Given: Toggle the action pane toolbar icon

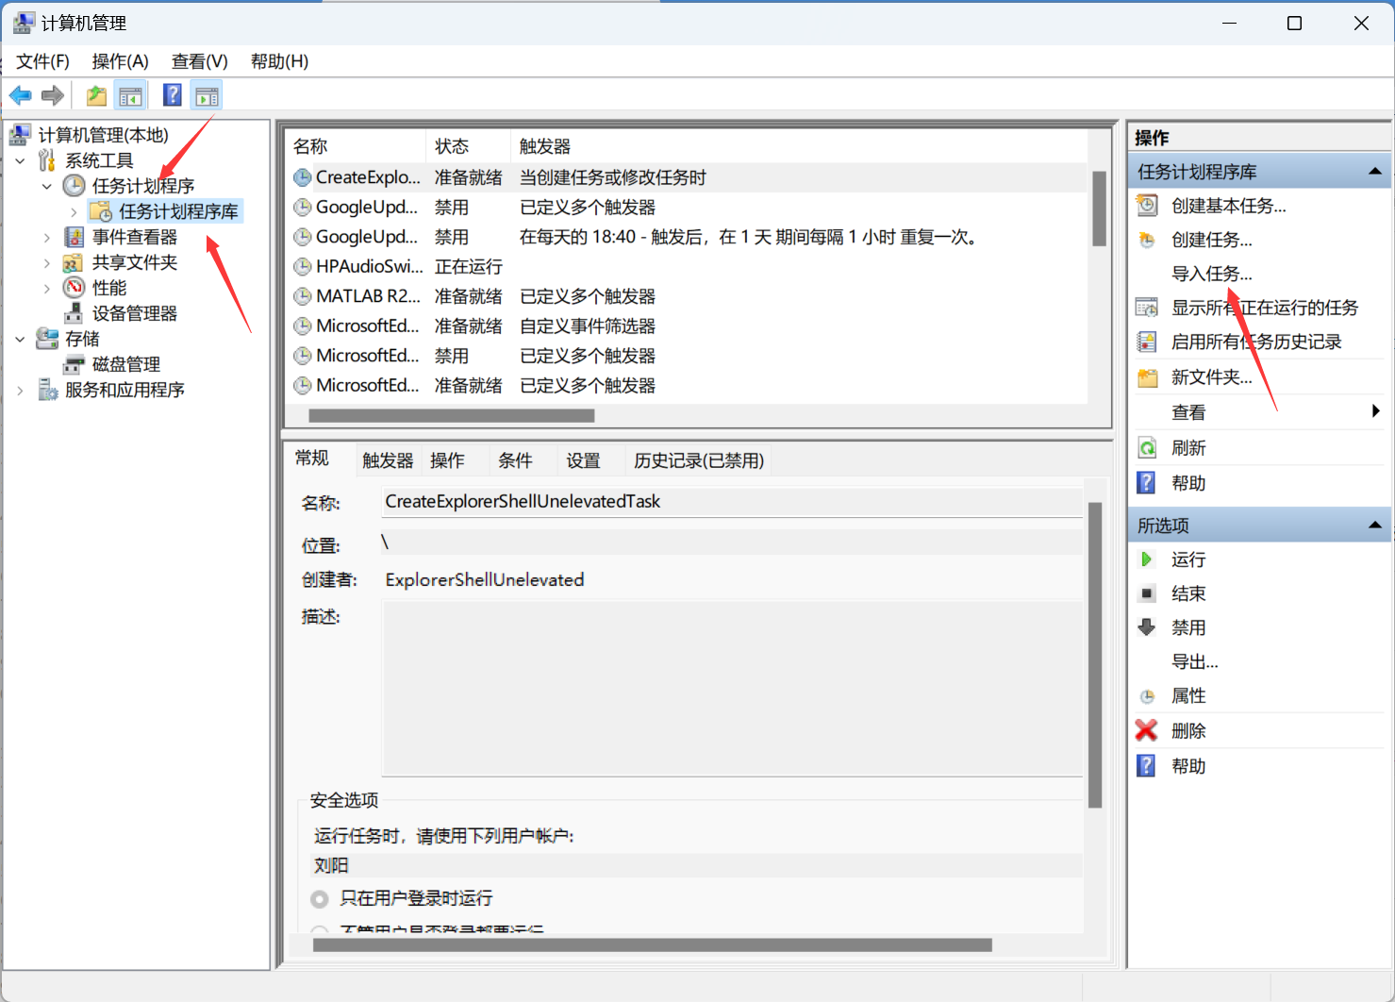Looking at the screenshot, I should 207,95.
